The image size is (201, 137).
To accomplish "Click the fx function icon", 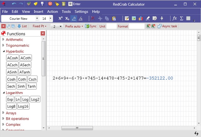I will [x=175, y=18].
